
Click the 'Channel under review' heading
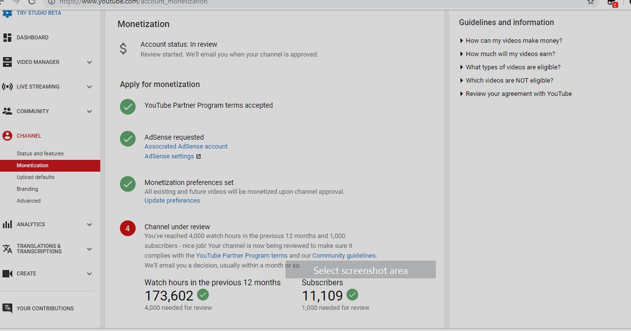177,227
